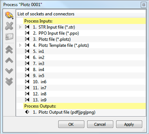Click the socket icon next to in3
The image size is (149, 134).
[27, 63]
